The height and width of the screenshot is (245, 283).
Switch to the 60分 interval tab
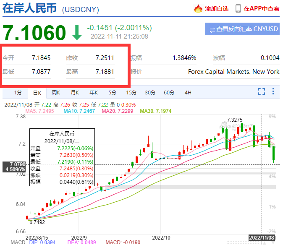[x=169, y=92]
